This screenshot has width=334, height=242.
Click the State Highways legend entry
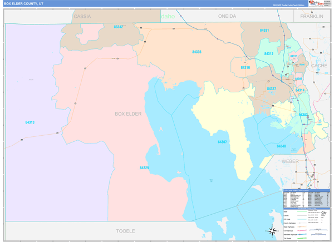(295, 227)
